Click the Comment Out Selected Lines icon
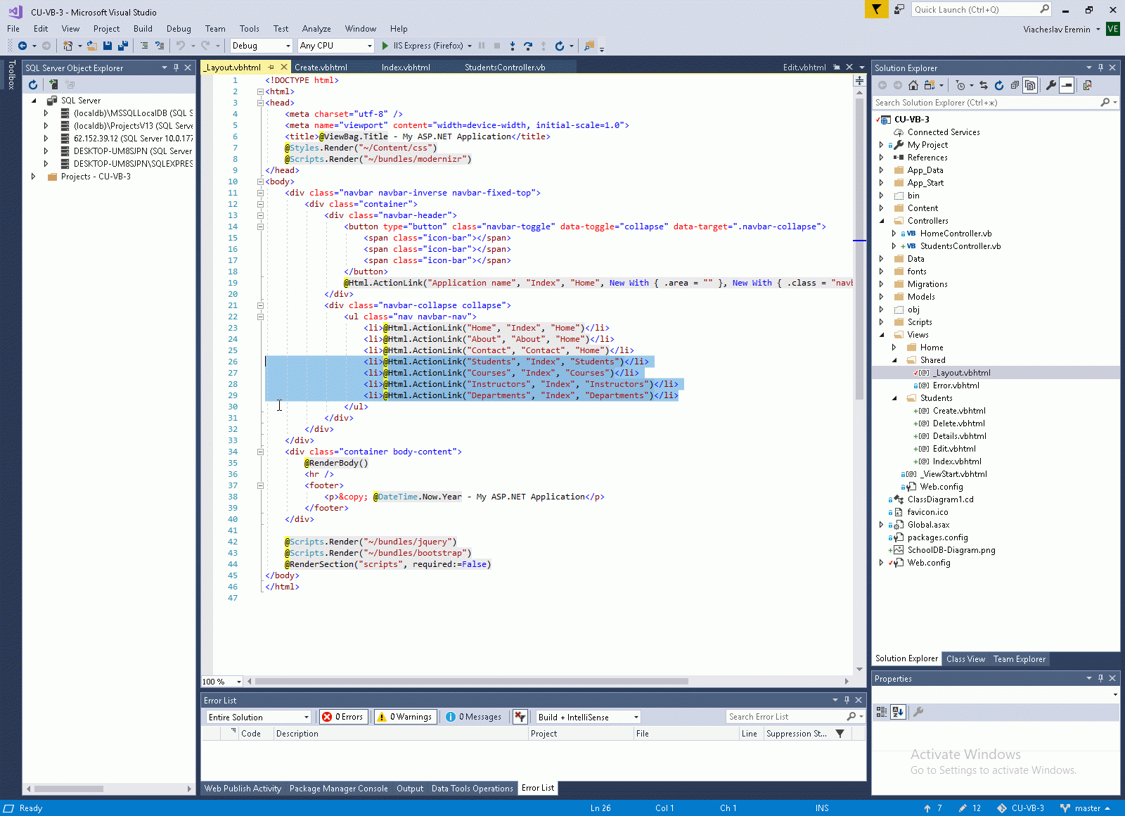This screenshot has height=816, width=1125. click(x=144, y=46)
